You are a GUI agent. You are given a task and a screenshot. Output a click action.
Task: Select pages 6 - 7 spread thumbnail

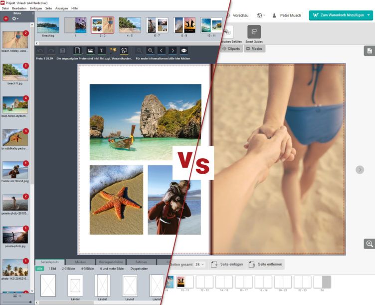[157, 25]
